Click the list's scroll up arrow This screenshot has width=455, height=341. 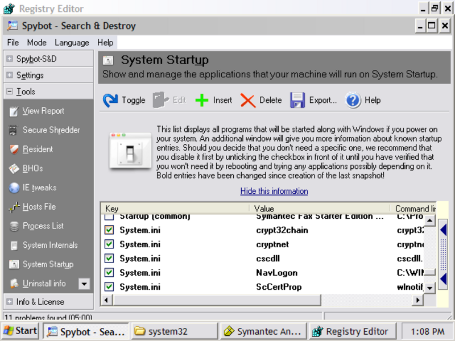coord(430,221)
